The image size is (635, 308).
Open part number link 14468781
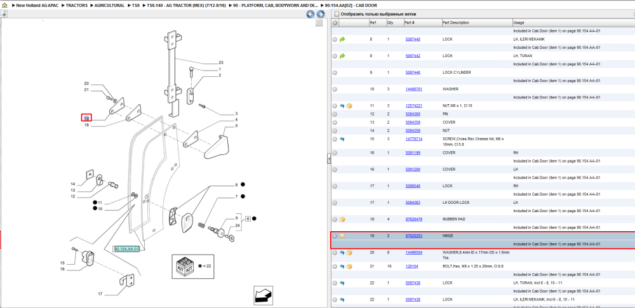coord(414,89)
